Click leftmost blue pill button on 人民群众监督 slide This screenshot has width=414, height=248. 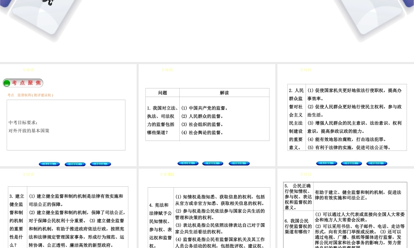click(327, 163)
